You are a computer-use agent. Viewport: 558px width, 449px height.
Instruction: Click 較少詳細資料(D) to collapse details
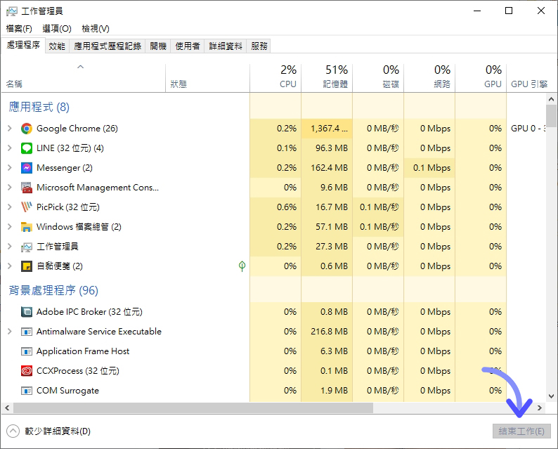click(48, 431)
